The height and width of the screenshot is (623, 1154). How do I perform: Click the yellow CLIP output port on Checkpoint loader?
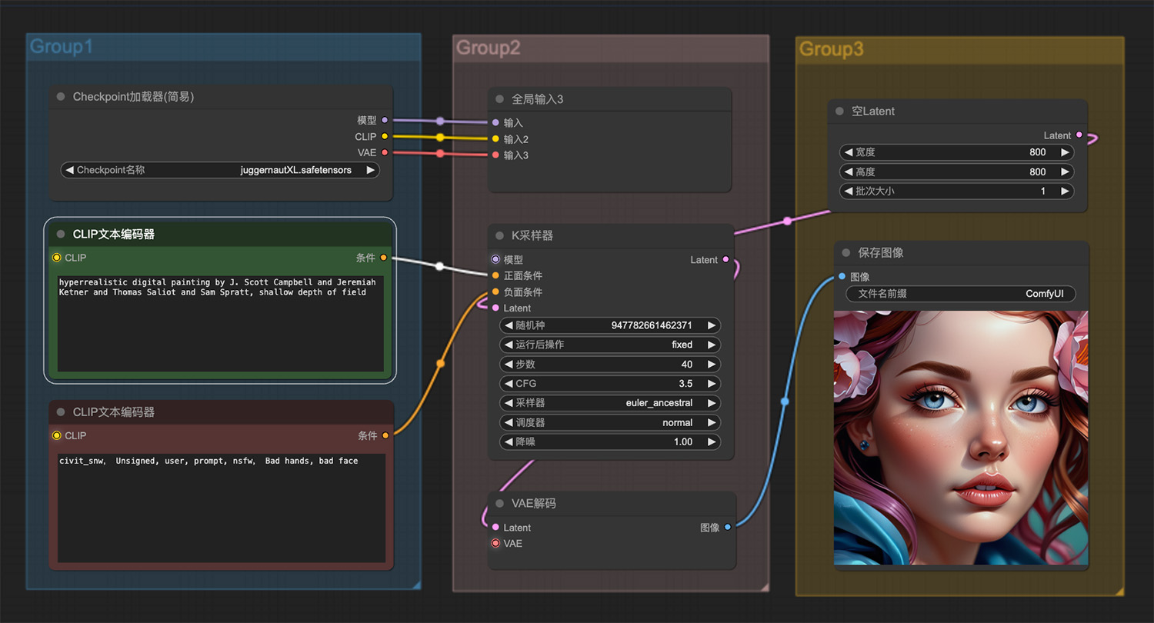click(385, 137)
